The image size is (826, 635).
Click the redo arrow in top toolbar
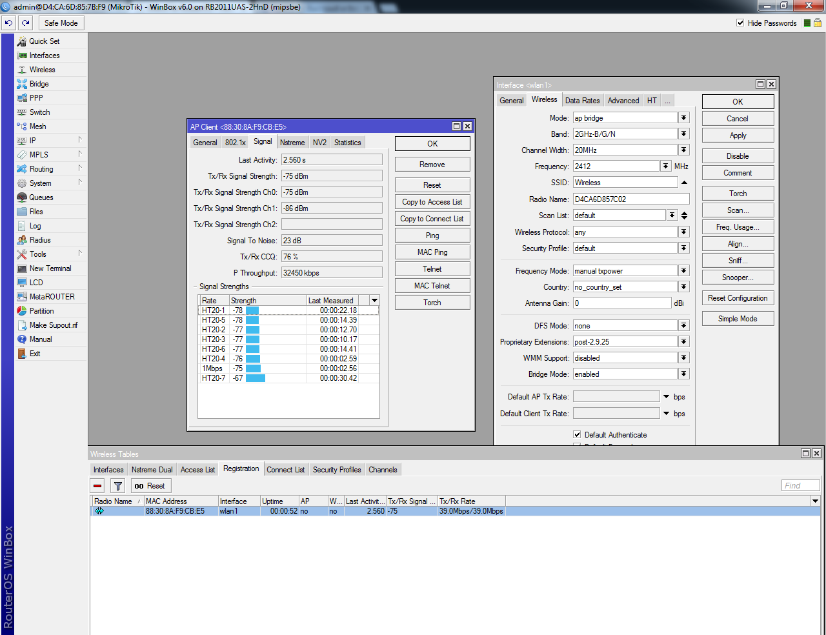pyautogui.click(x=26, y=23)
